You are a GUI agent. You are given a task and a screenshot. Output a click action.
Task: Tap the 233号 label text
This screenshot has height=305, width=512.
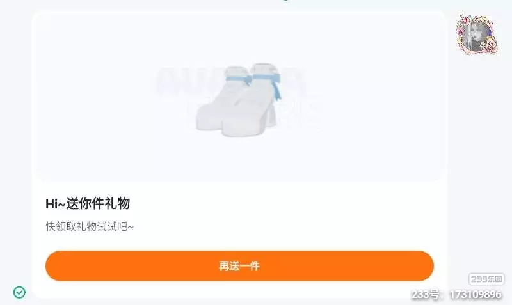tap(425, 295)
